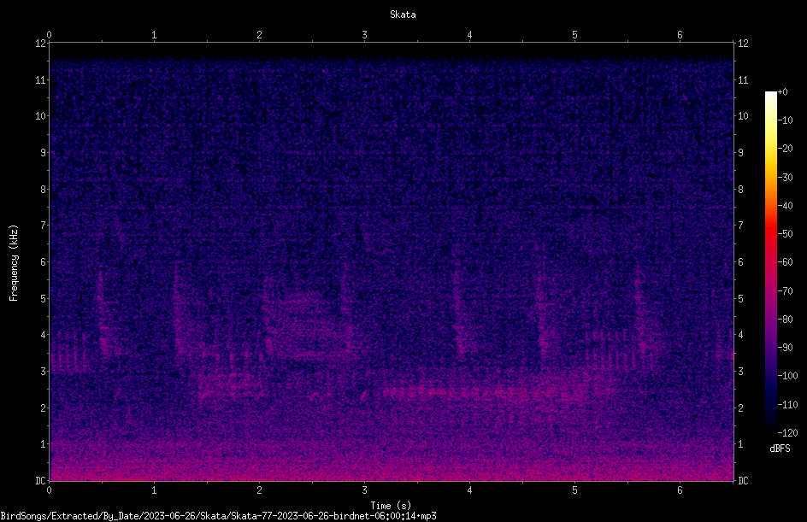Click "1" on the lower time axis

154,490
